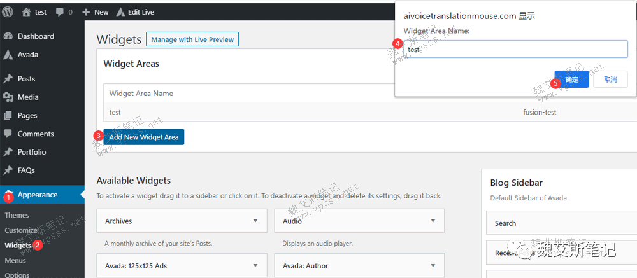Click the Archives widget title

point(118,221)
